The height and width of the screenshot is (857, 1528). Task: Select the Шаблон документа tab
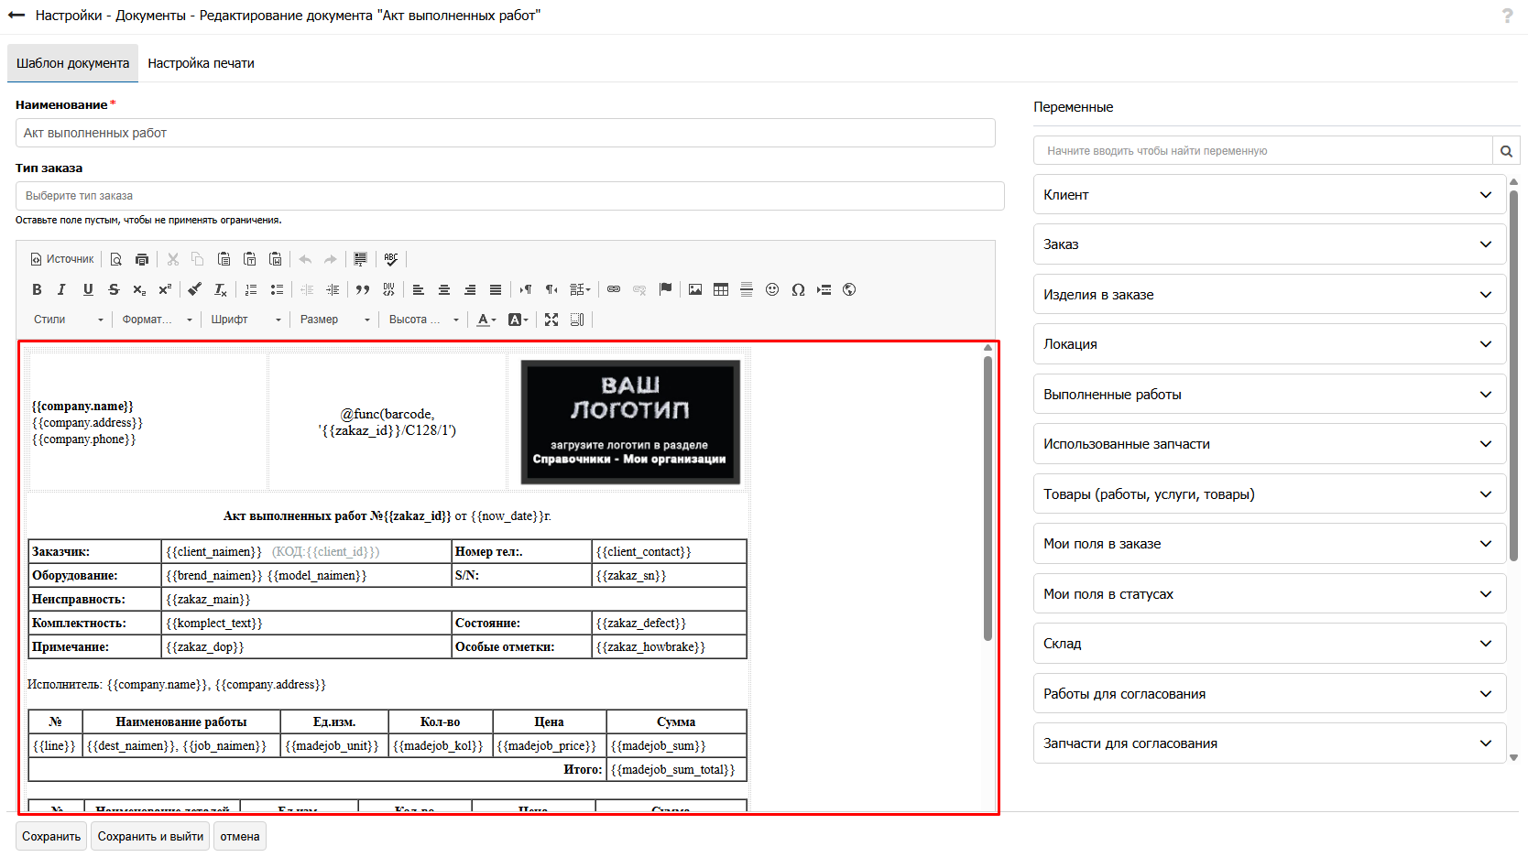point(72,63)
